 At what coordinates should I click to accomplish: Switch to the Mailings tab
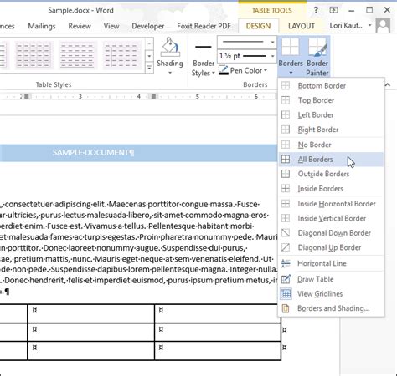point(42,26)
